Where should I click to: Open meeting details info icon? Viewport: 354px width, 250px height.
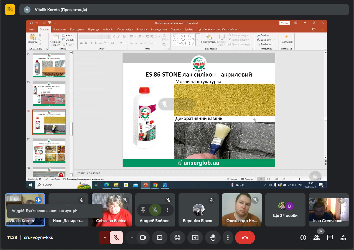coord(303,238)
